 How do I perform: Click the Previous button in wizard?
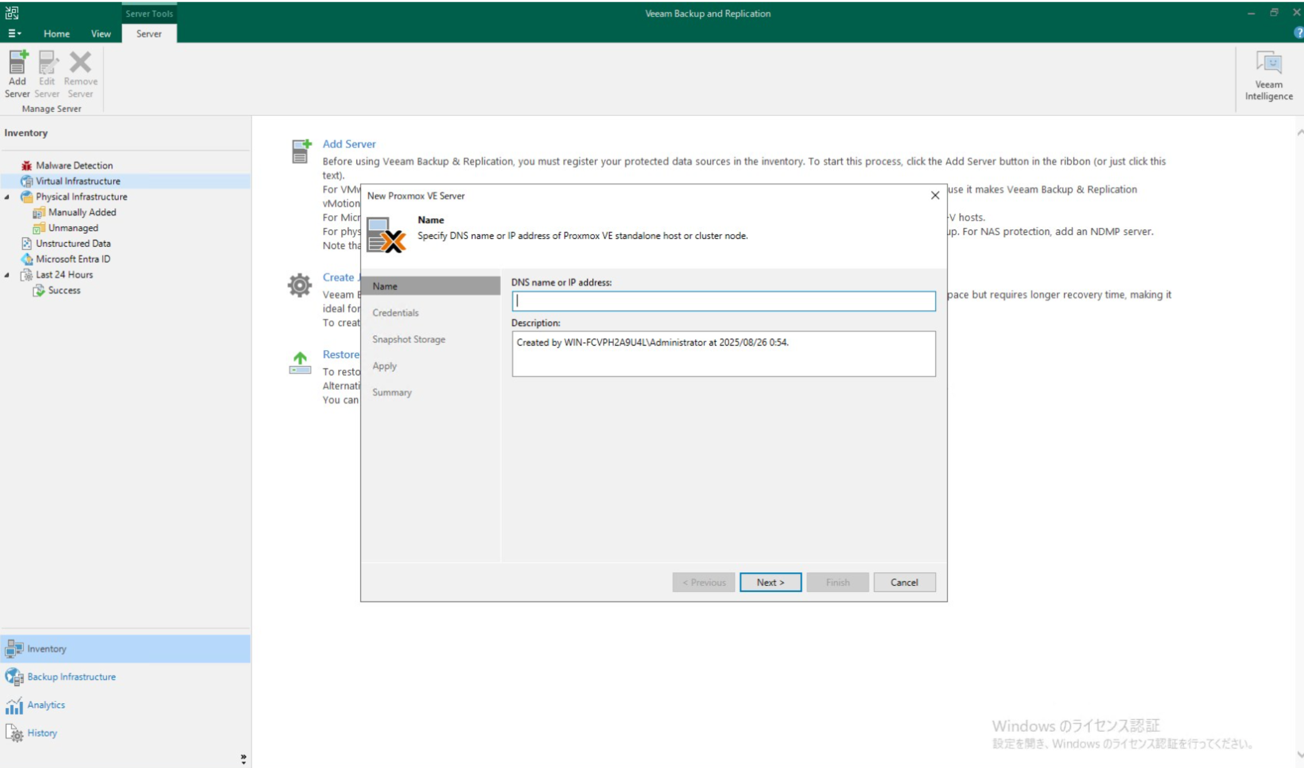pyautogui.click(x=704, y=582)
